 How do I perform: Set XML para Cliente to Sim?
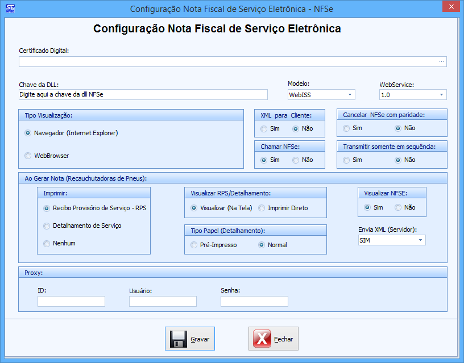(x=264, y=128)
